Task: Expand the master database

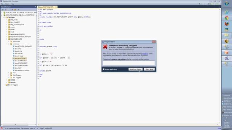Action: point(7,27)
